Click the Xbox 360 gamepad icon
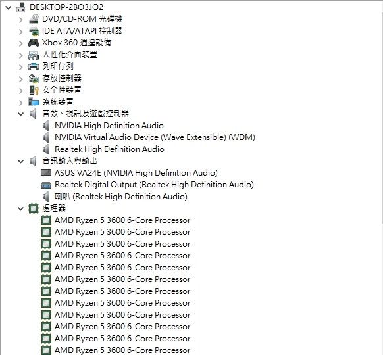The height and width of the screenshot is (355, 383). pos(34,43)
